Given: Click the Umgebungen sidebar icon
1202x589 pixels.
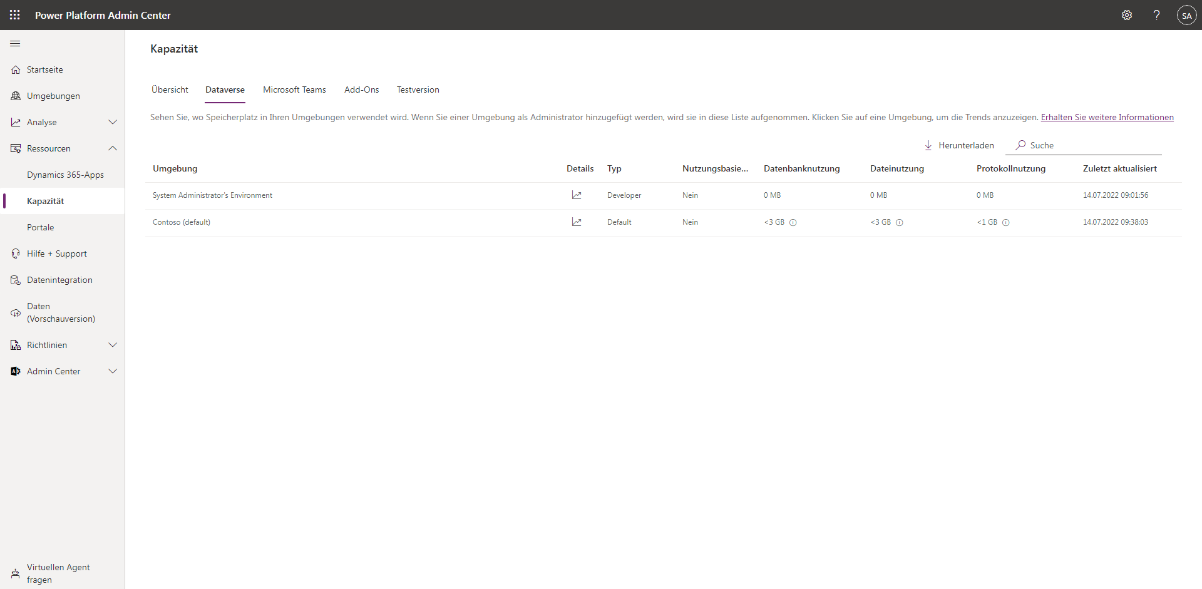Looking at the screenshot, I should (x=16, y=96).
